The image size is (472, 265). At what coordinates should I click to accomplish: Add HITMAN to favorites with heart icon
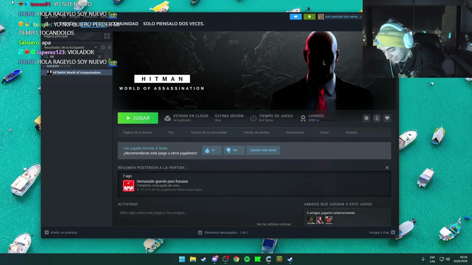[387, 118]
